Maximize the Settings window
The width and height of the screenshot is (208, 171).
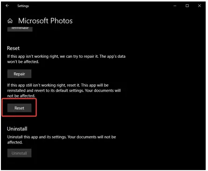[187, 6]
